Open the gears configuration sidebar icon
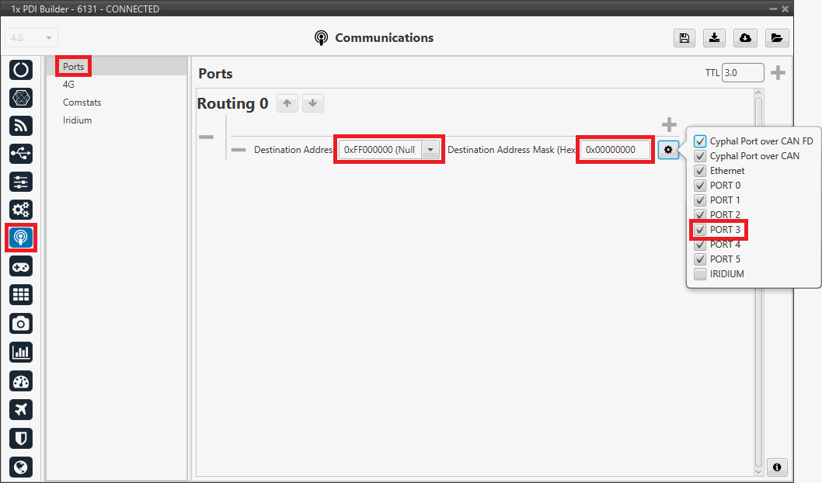This screenshot has width=822, height=483. click(21, 210)
